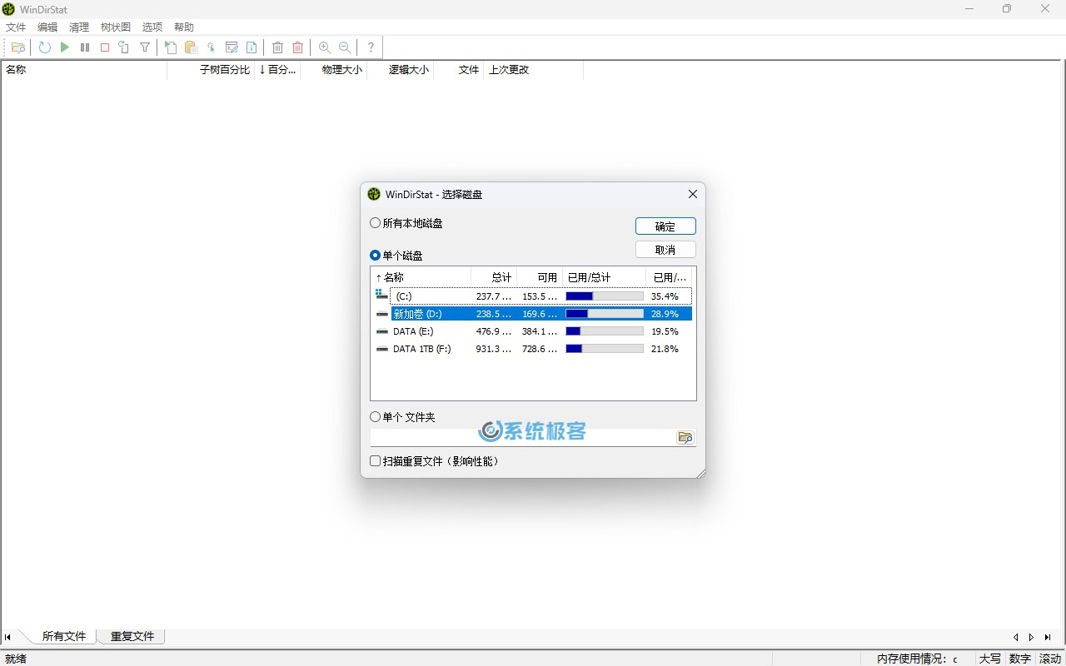
Task: Select the (C:) drive row
Action: tap(533, 296)
